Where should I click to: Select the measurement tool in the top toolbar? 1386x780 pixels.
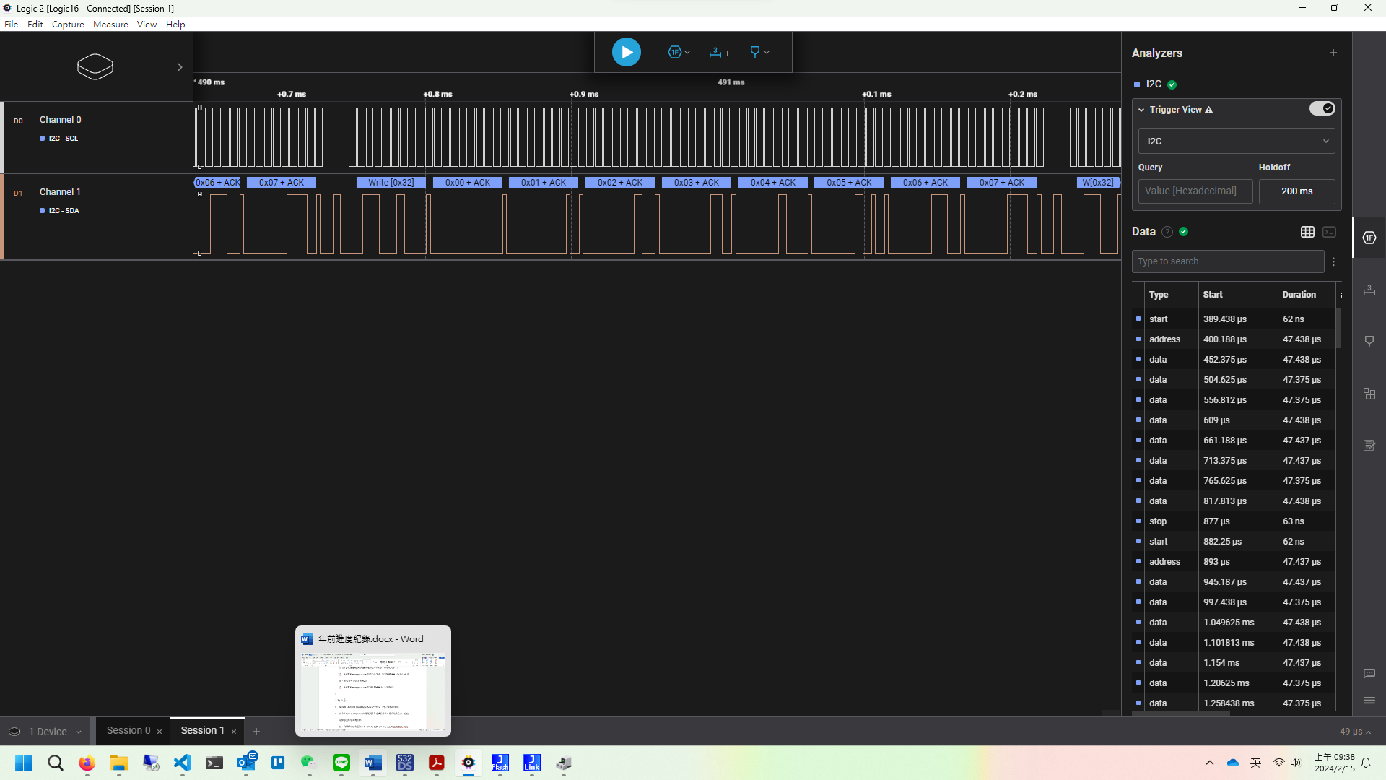[715, 51]
